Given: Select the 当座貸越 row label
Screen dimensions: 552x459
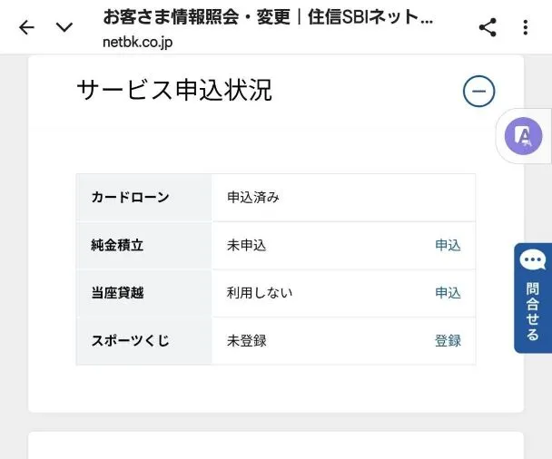Looking at the screenshot, I should coord(117,293).
